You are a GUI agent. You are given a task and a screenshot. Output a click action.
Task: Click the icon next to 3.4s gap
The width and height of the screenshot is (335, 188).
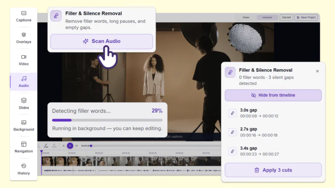tap(232, 151)
